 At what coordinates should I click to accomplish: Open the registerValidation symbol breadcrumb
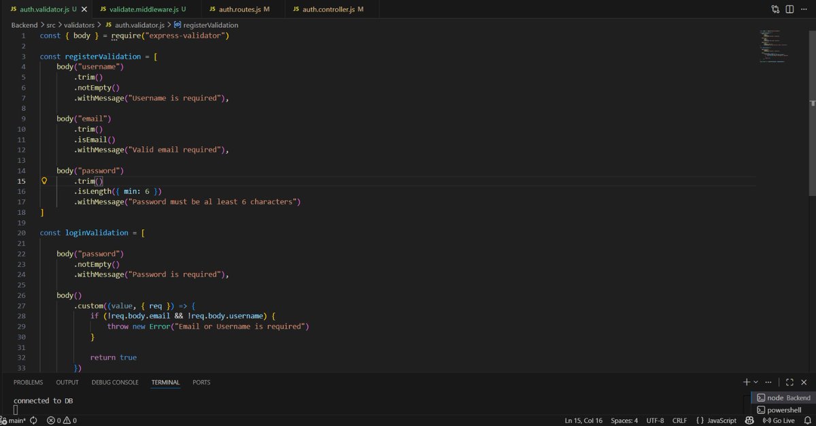coord(206,25)
